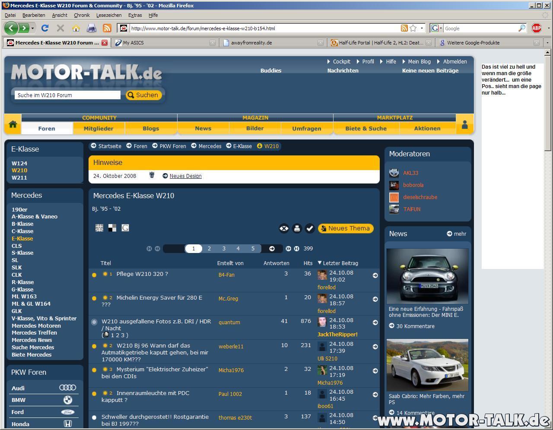Click the eye icon left of Neues Thema
553x430 pixels.
pos(284,228)
